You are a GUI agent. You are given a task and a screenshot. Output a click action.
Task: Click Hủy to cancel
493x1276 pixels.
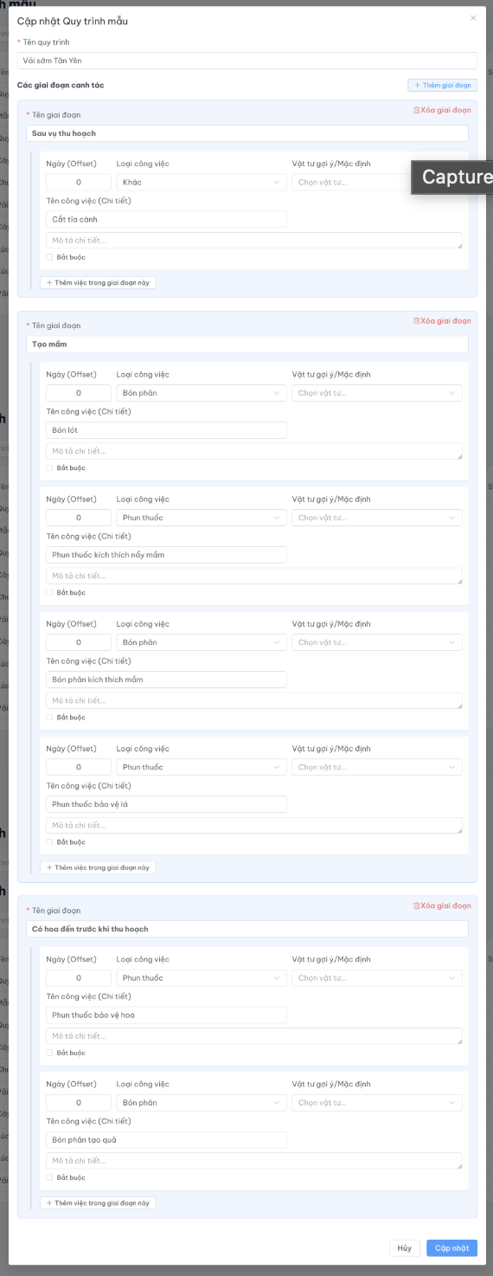tap(405, 1248)
